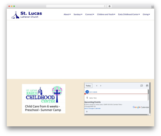Open Early Childhood Center menu
Image resolution: width=161 pixels, height=136 pixels.
[129, 14]
